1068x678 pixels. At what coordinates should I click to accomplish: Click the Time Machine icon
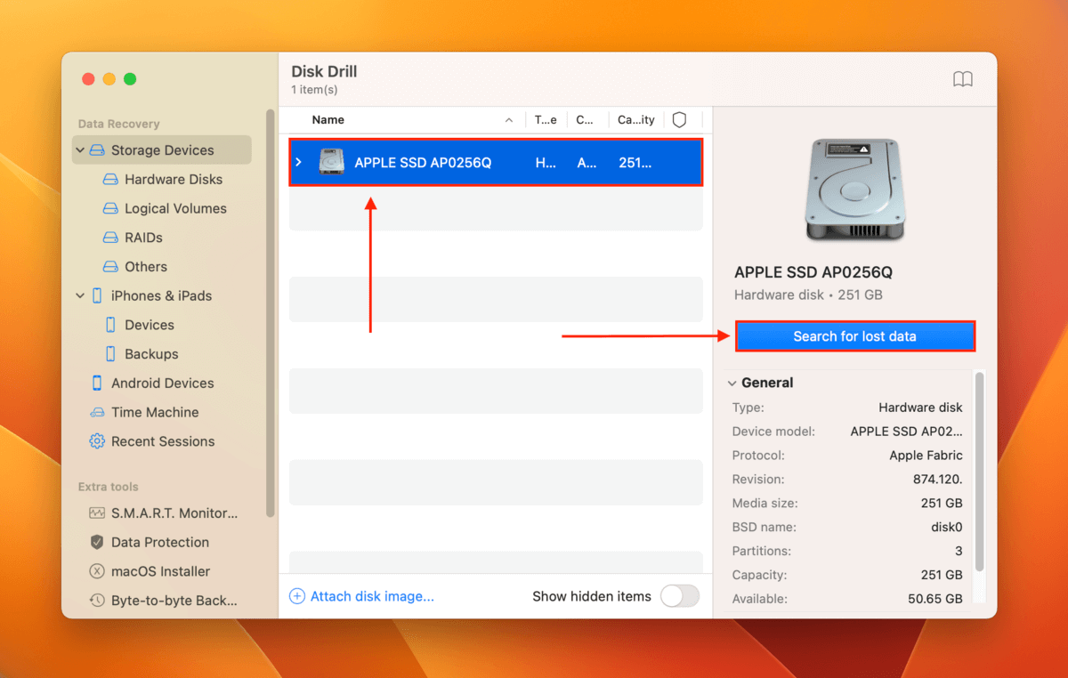97,413
